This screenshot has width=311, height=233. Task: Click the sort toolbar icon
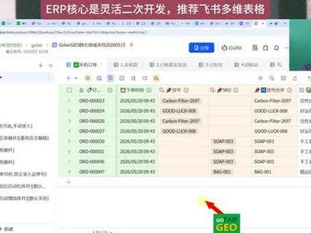pos(133,78)
